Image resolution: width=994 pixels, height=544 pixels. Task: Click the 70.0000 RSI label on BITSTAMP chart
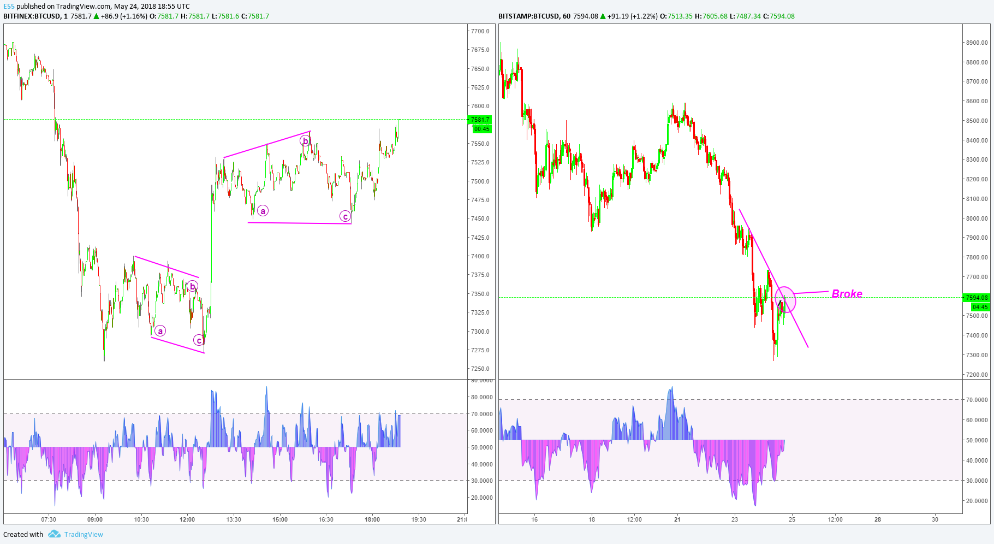[977, 400]
